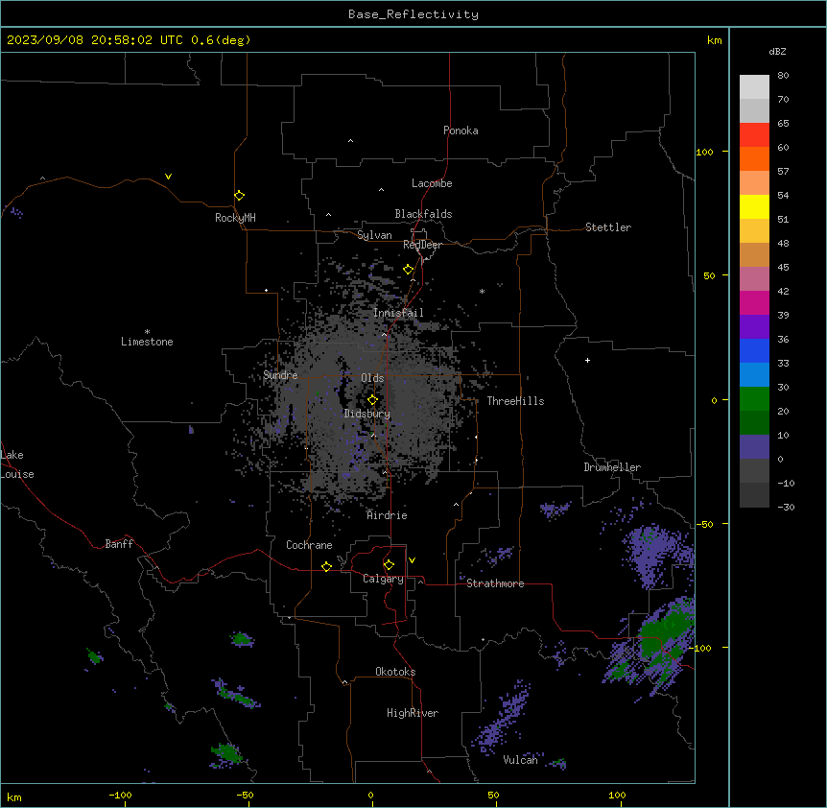
Task: Click the Lacombe city label
Action: pos(432,183)
